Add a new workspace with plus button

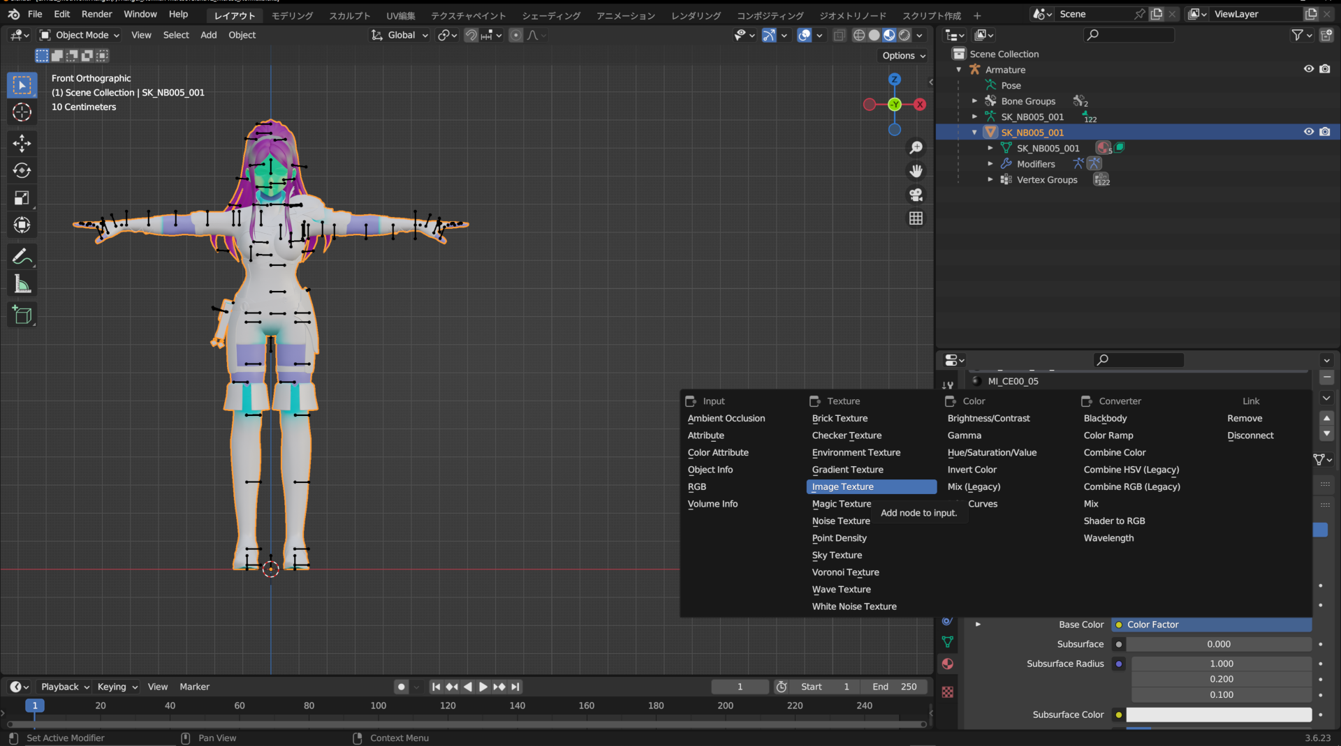click(976, 15)
